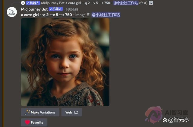Open the Midjourney Bot username in message header
This screenshot has width=193, height=127.
pos(34,9)
